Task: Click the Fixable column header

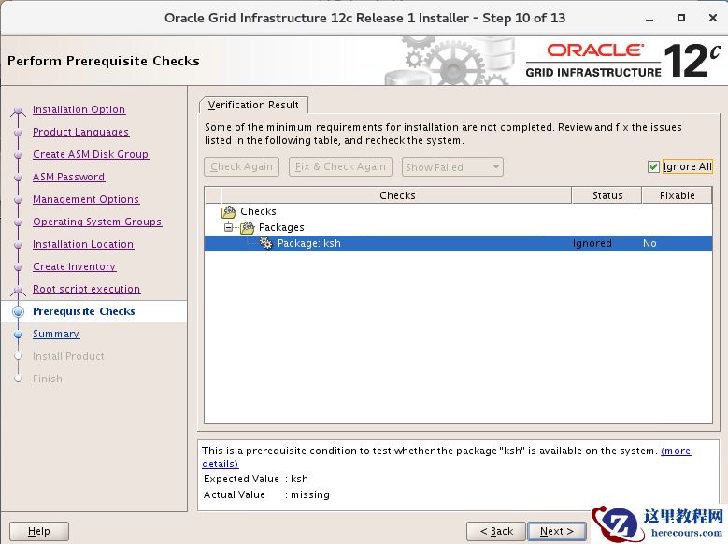Action: point(677,195)
